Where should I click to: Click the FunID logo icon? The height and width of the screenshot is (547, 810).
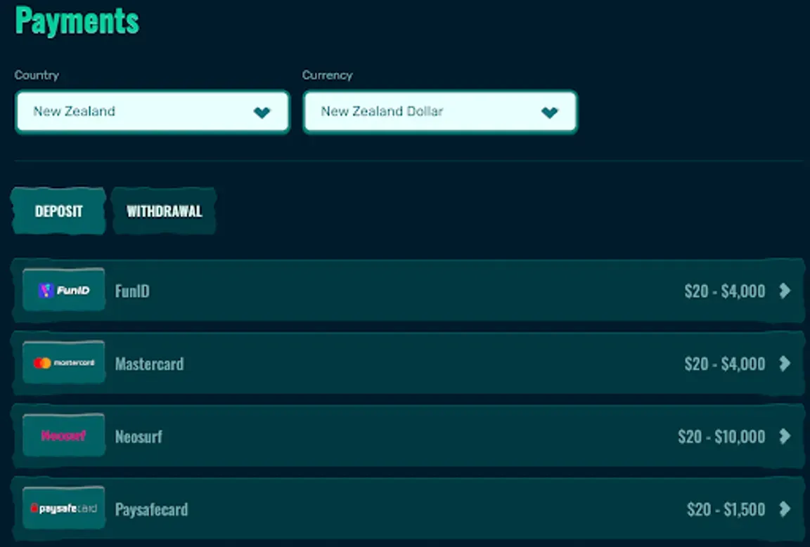[x=63, y=290]
